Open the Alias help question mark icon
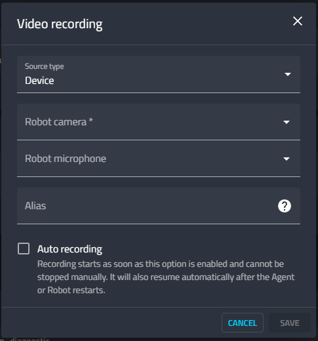The width and height of the screenshot is (318, 341). (x=285, y=206)
